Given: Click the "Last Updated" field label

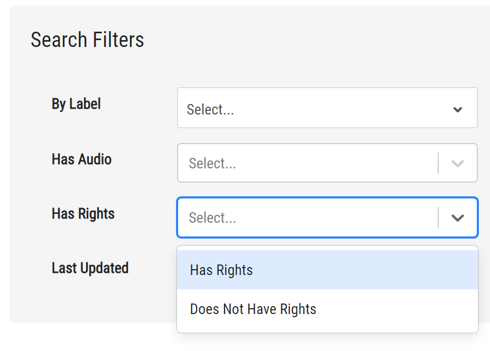Looking at the screenshot, I should [x=90, y=268].
